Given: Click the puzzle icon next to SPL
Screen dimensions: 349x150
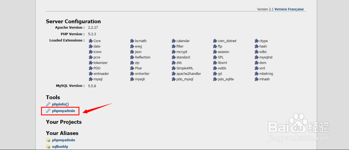Looking at the screenshot, I should 215,57.
